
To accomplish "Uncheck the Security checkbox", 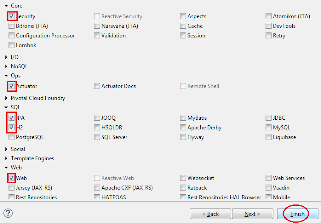I will pyautogui.click(x=12, y=16).
